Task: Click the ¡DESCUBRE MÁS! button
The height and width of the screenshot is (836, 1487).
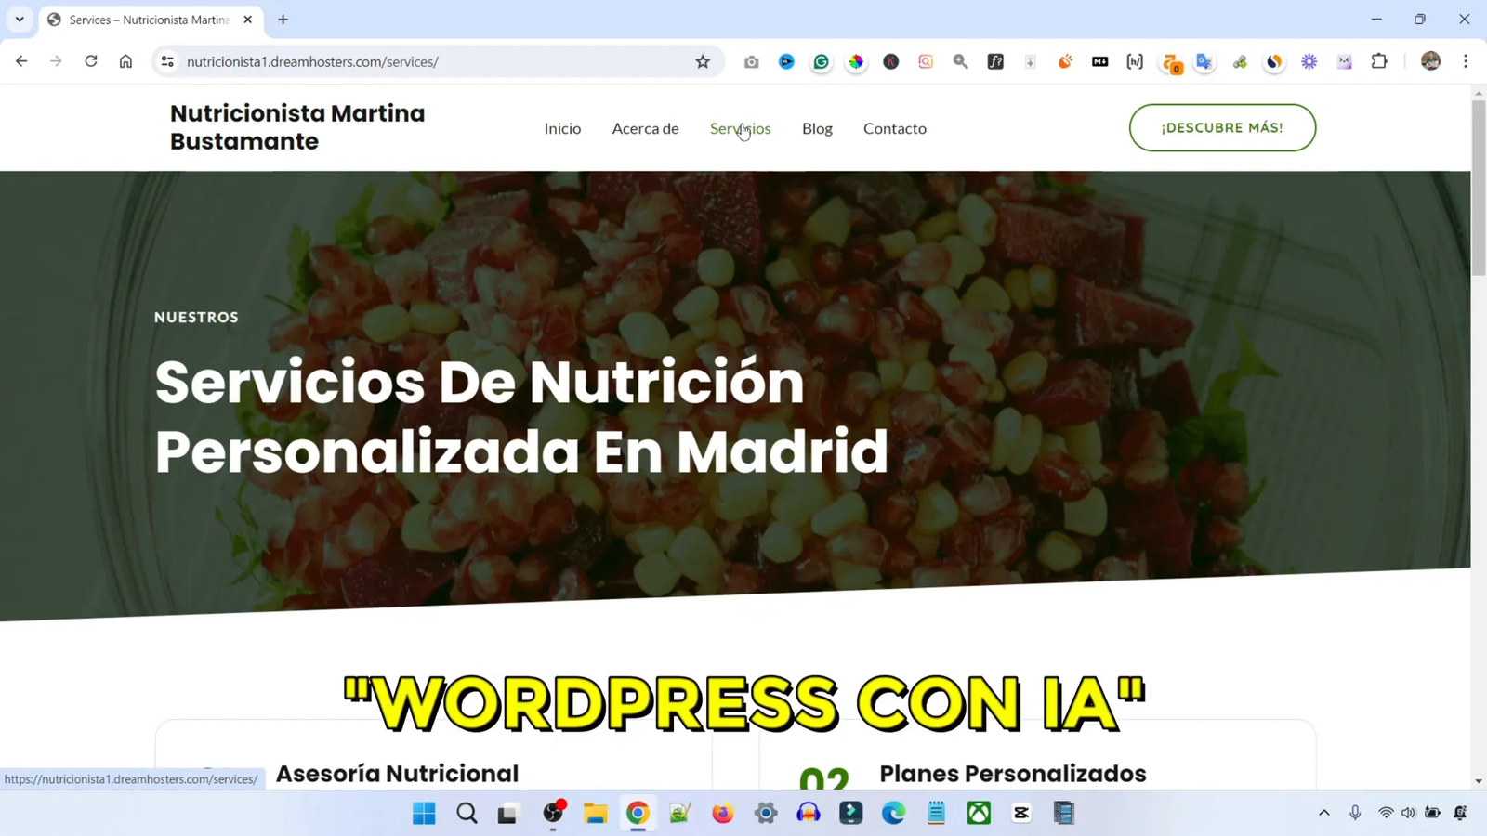Action: (x=1221, y=127)
